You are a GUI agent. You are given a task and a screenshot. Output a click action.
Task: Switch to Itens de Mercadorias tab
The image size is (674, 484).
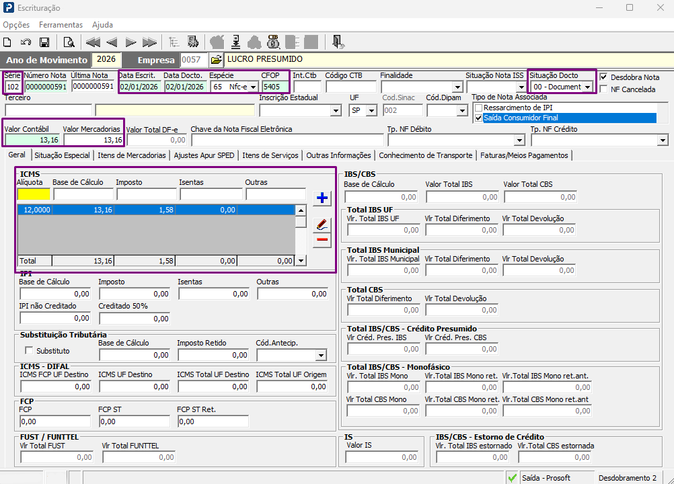click(x=132, y=155)
